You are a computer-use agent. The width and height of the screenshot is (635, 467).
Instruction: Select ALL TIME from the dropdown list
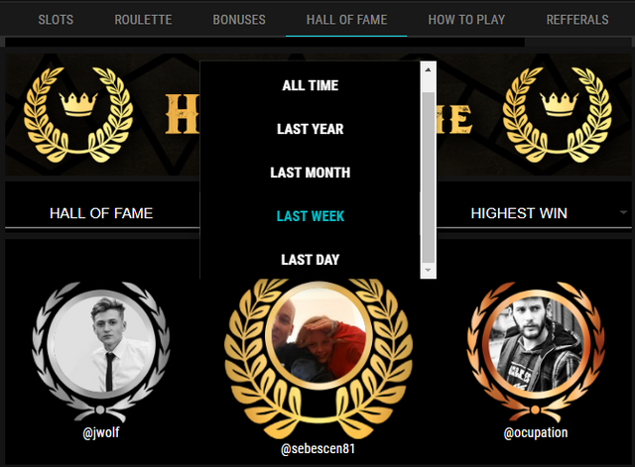click(x=311, y=85)
